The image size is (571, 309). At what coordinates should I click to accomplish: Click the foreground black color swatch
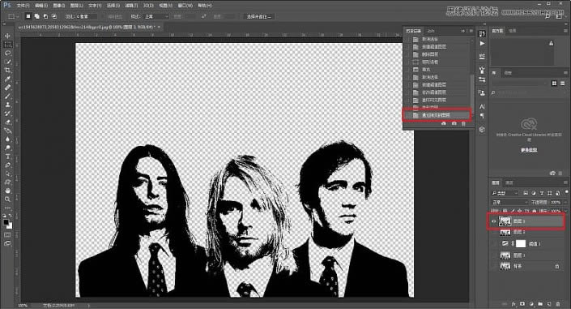click(x=6, y=222)
